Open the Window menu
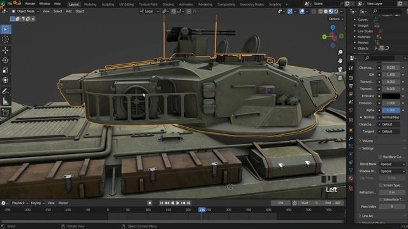 click(x=45, y=4)
